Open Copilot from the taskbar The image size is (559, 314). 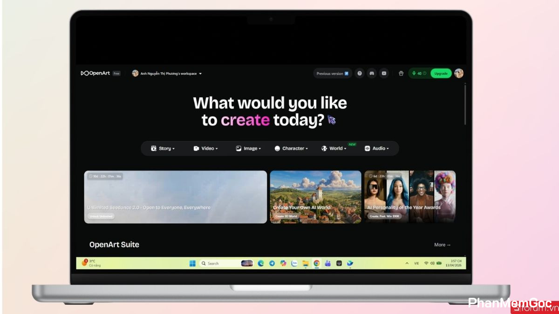[x=283, y=263]
